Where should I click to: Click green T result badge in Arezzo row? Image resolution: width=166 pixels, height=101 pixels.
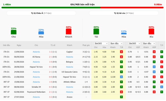(121, 97)
